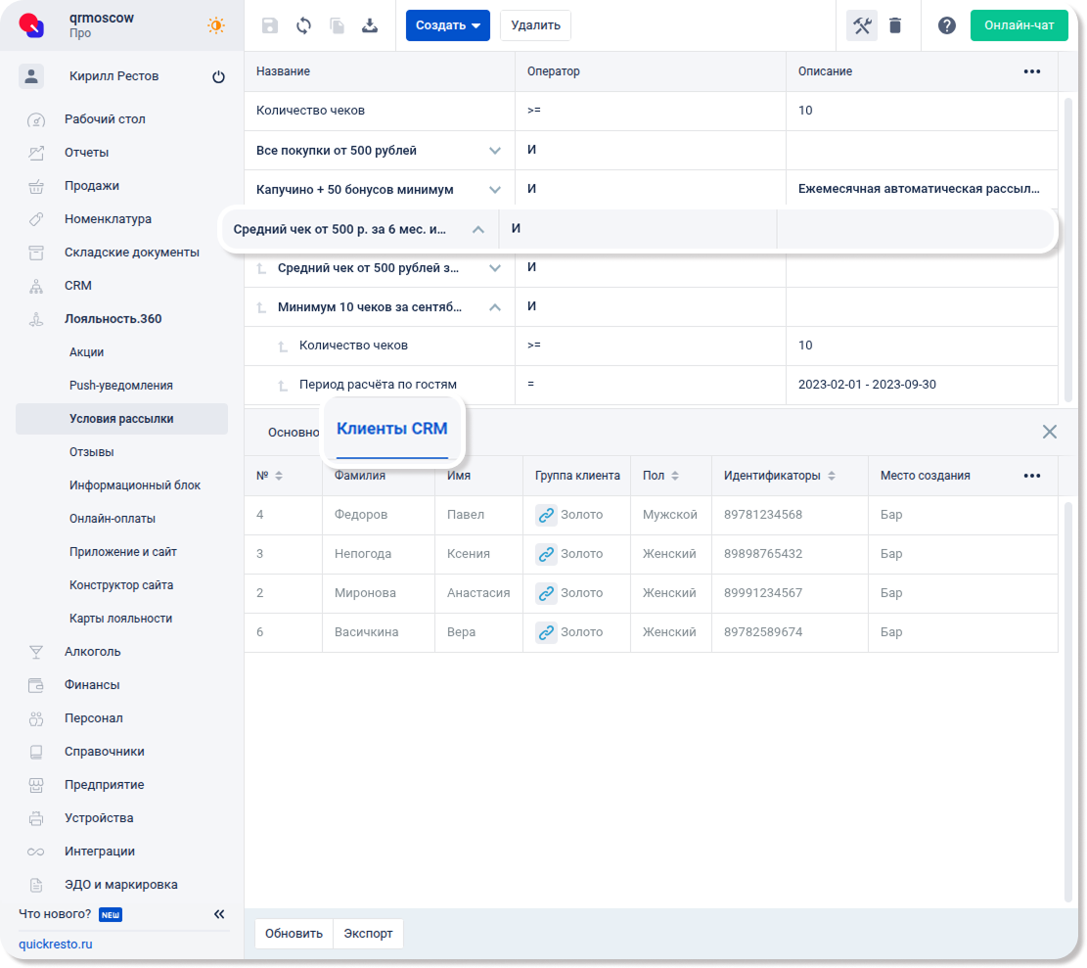Click the Экспорт button
The width and height of the screenshot is (1087, 968).
(x=368, y=933)
